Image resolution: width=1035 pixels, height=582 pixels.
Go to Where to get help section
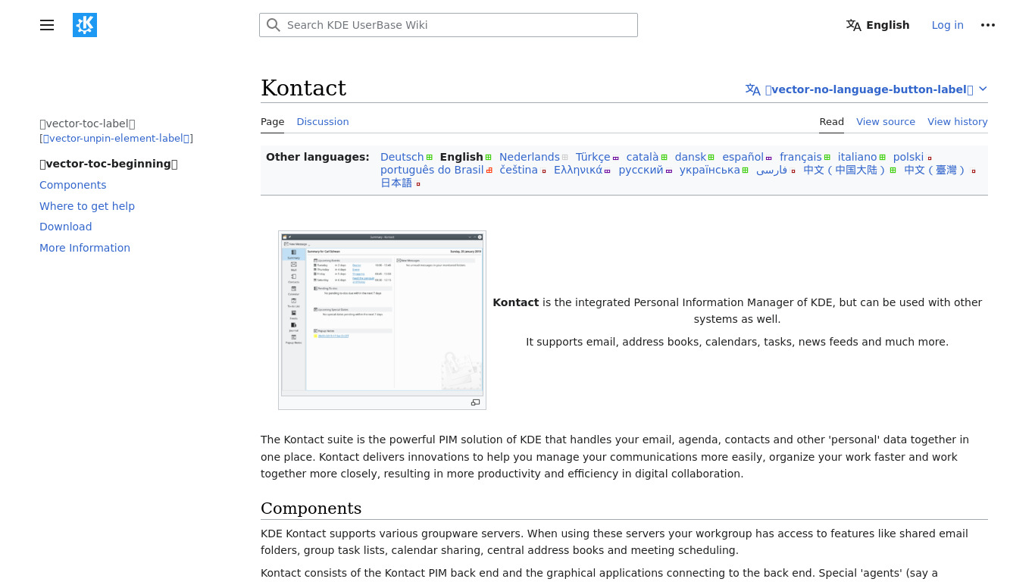coord(87,206)
